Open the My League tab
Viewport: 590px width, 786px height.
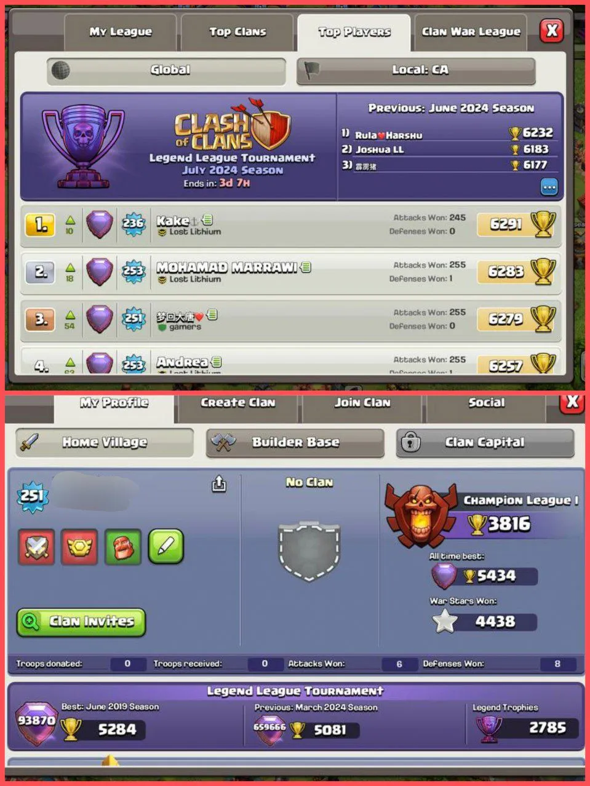[x=121, y=32]
